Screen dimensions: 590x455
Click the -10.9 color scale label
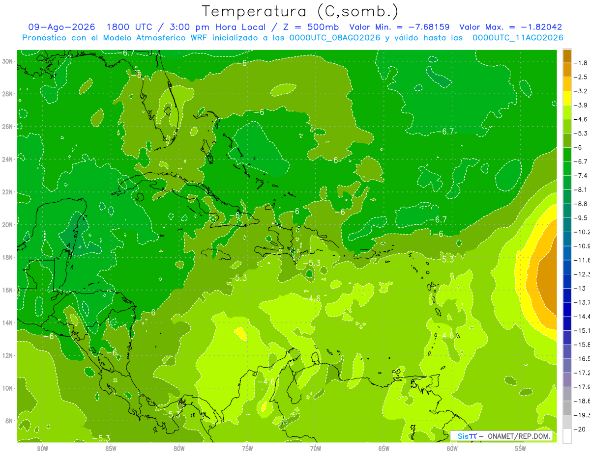[x=582, y=246]
